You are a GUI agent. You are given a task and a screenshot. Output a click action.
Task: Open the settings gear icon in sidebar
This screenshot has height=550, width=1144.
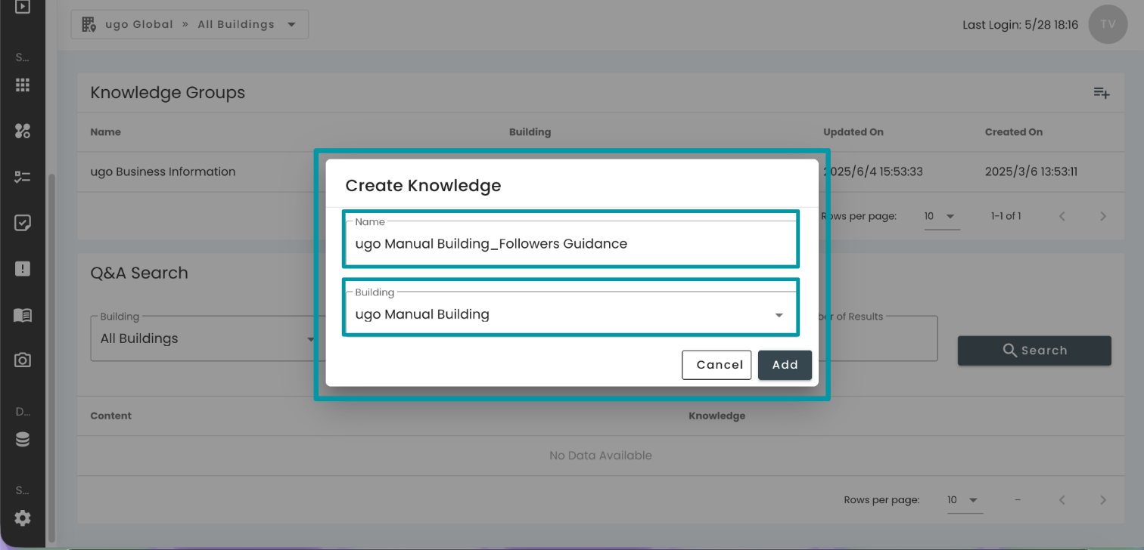click(23, 518)
